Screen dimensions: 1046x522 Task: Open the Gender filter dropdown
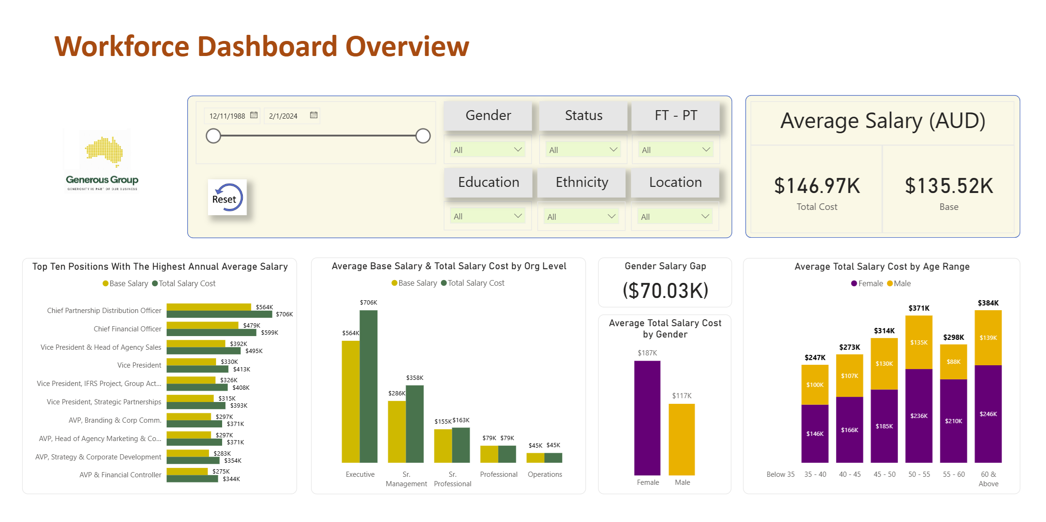488,150
